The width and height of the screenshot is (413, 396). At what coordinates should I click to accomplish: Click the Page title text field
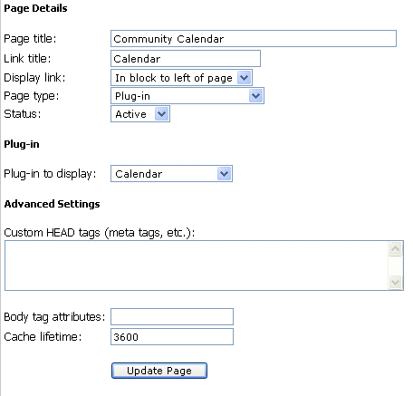[x=254, y=38]
